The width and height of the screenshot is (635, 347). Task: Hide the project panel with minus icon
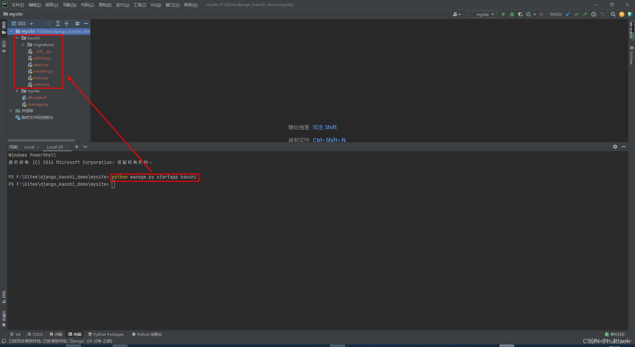coord(86,24)
